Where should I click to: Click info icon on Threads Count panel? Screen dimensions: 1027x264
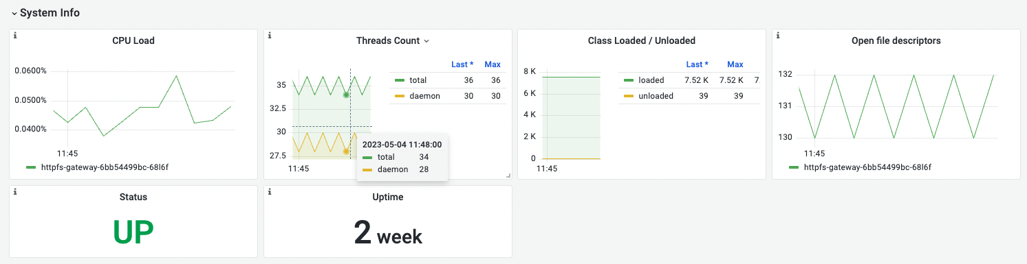pos(270,35)
